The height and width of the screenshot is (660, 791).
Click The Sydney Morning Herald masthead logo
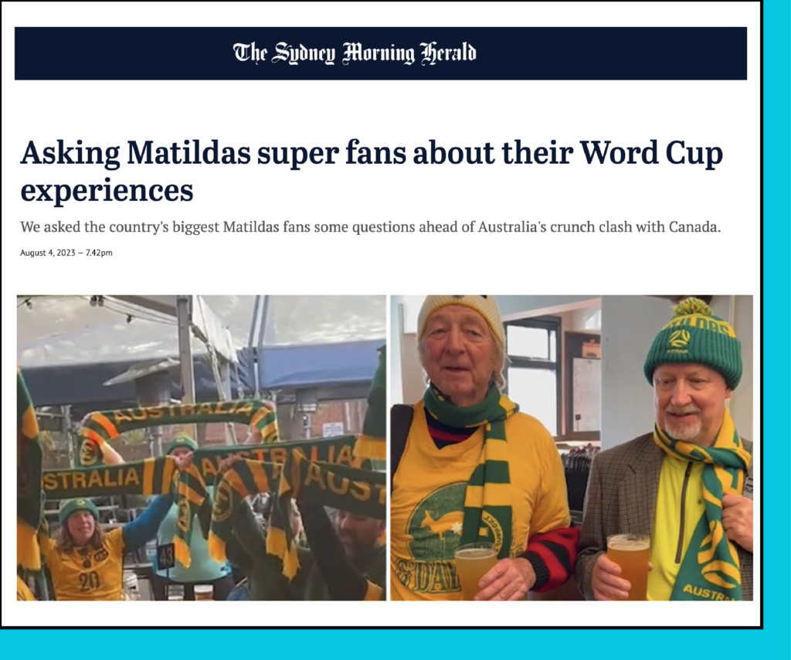pyautogui.click(x=355, y=53)
